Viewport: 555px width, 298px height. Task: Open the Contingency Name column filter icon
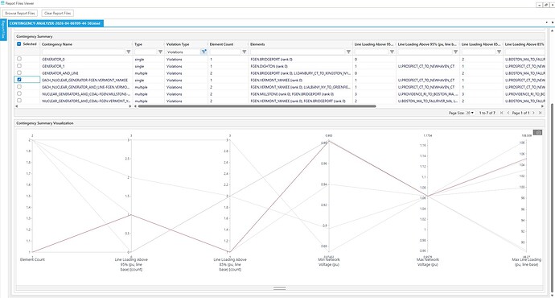pyautogui.click(x=129, y=52)
